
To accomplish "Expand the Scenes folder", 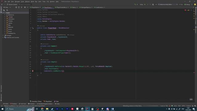I will (x=5, y=29).
